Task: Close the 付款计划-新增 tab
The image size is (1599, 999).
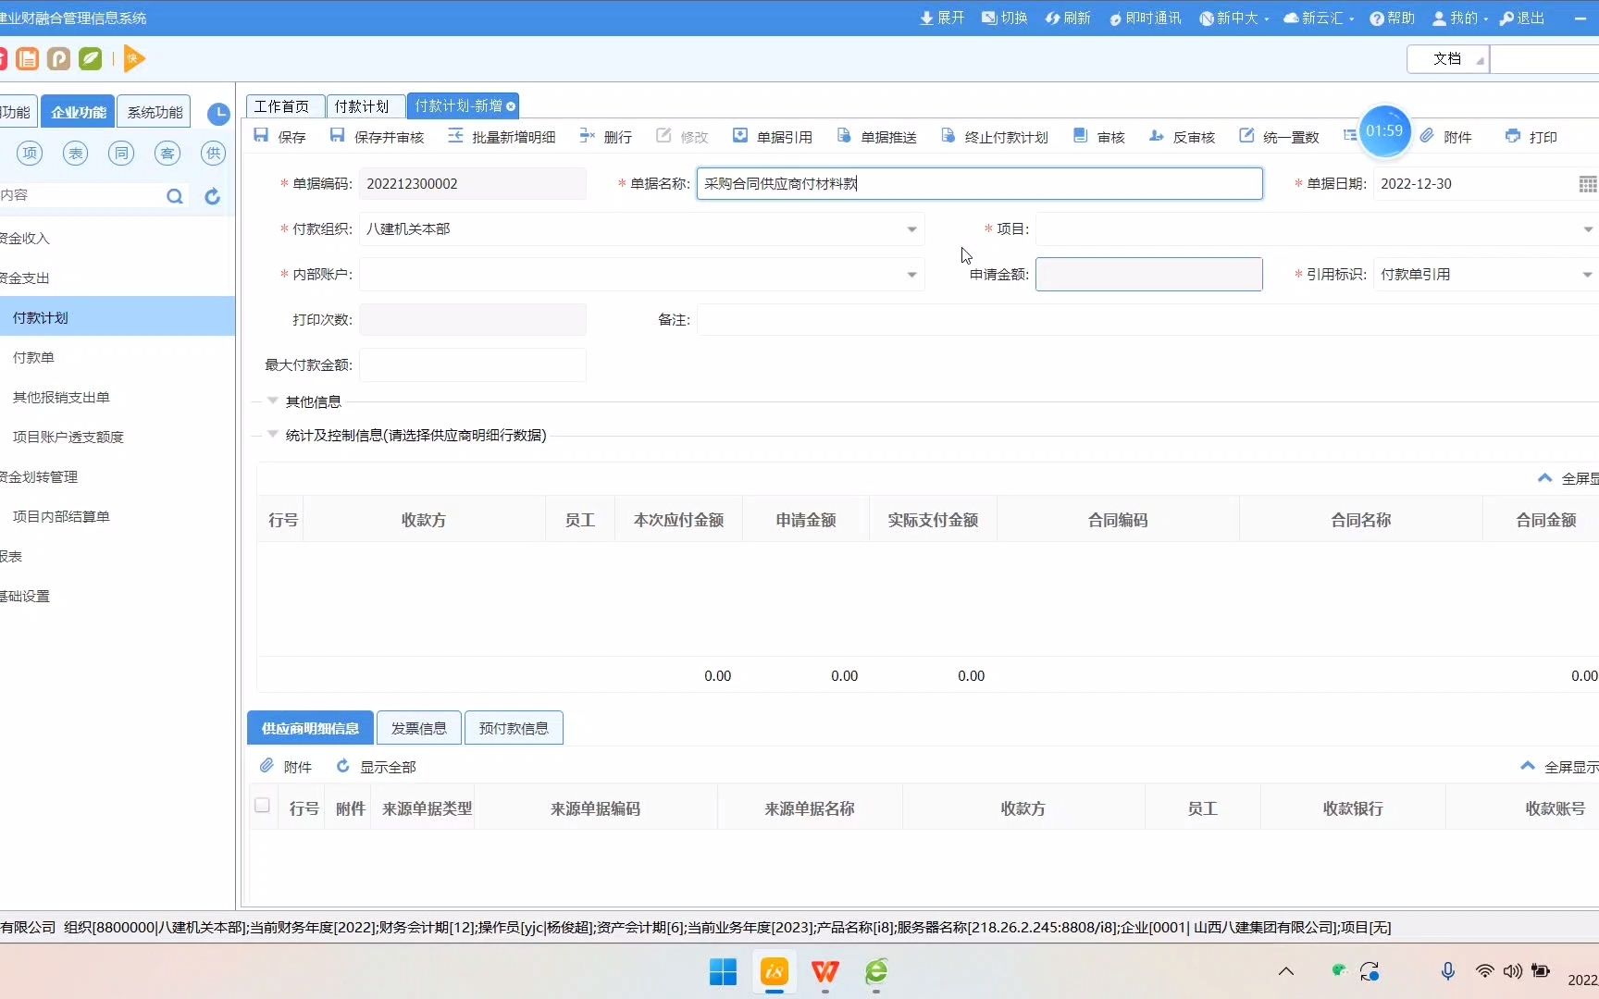Action: tap(511, 106)
